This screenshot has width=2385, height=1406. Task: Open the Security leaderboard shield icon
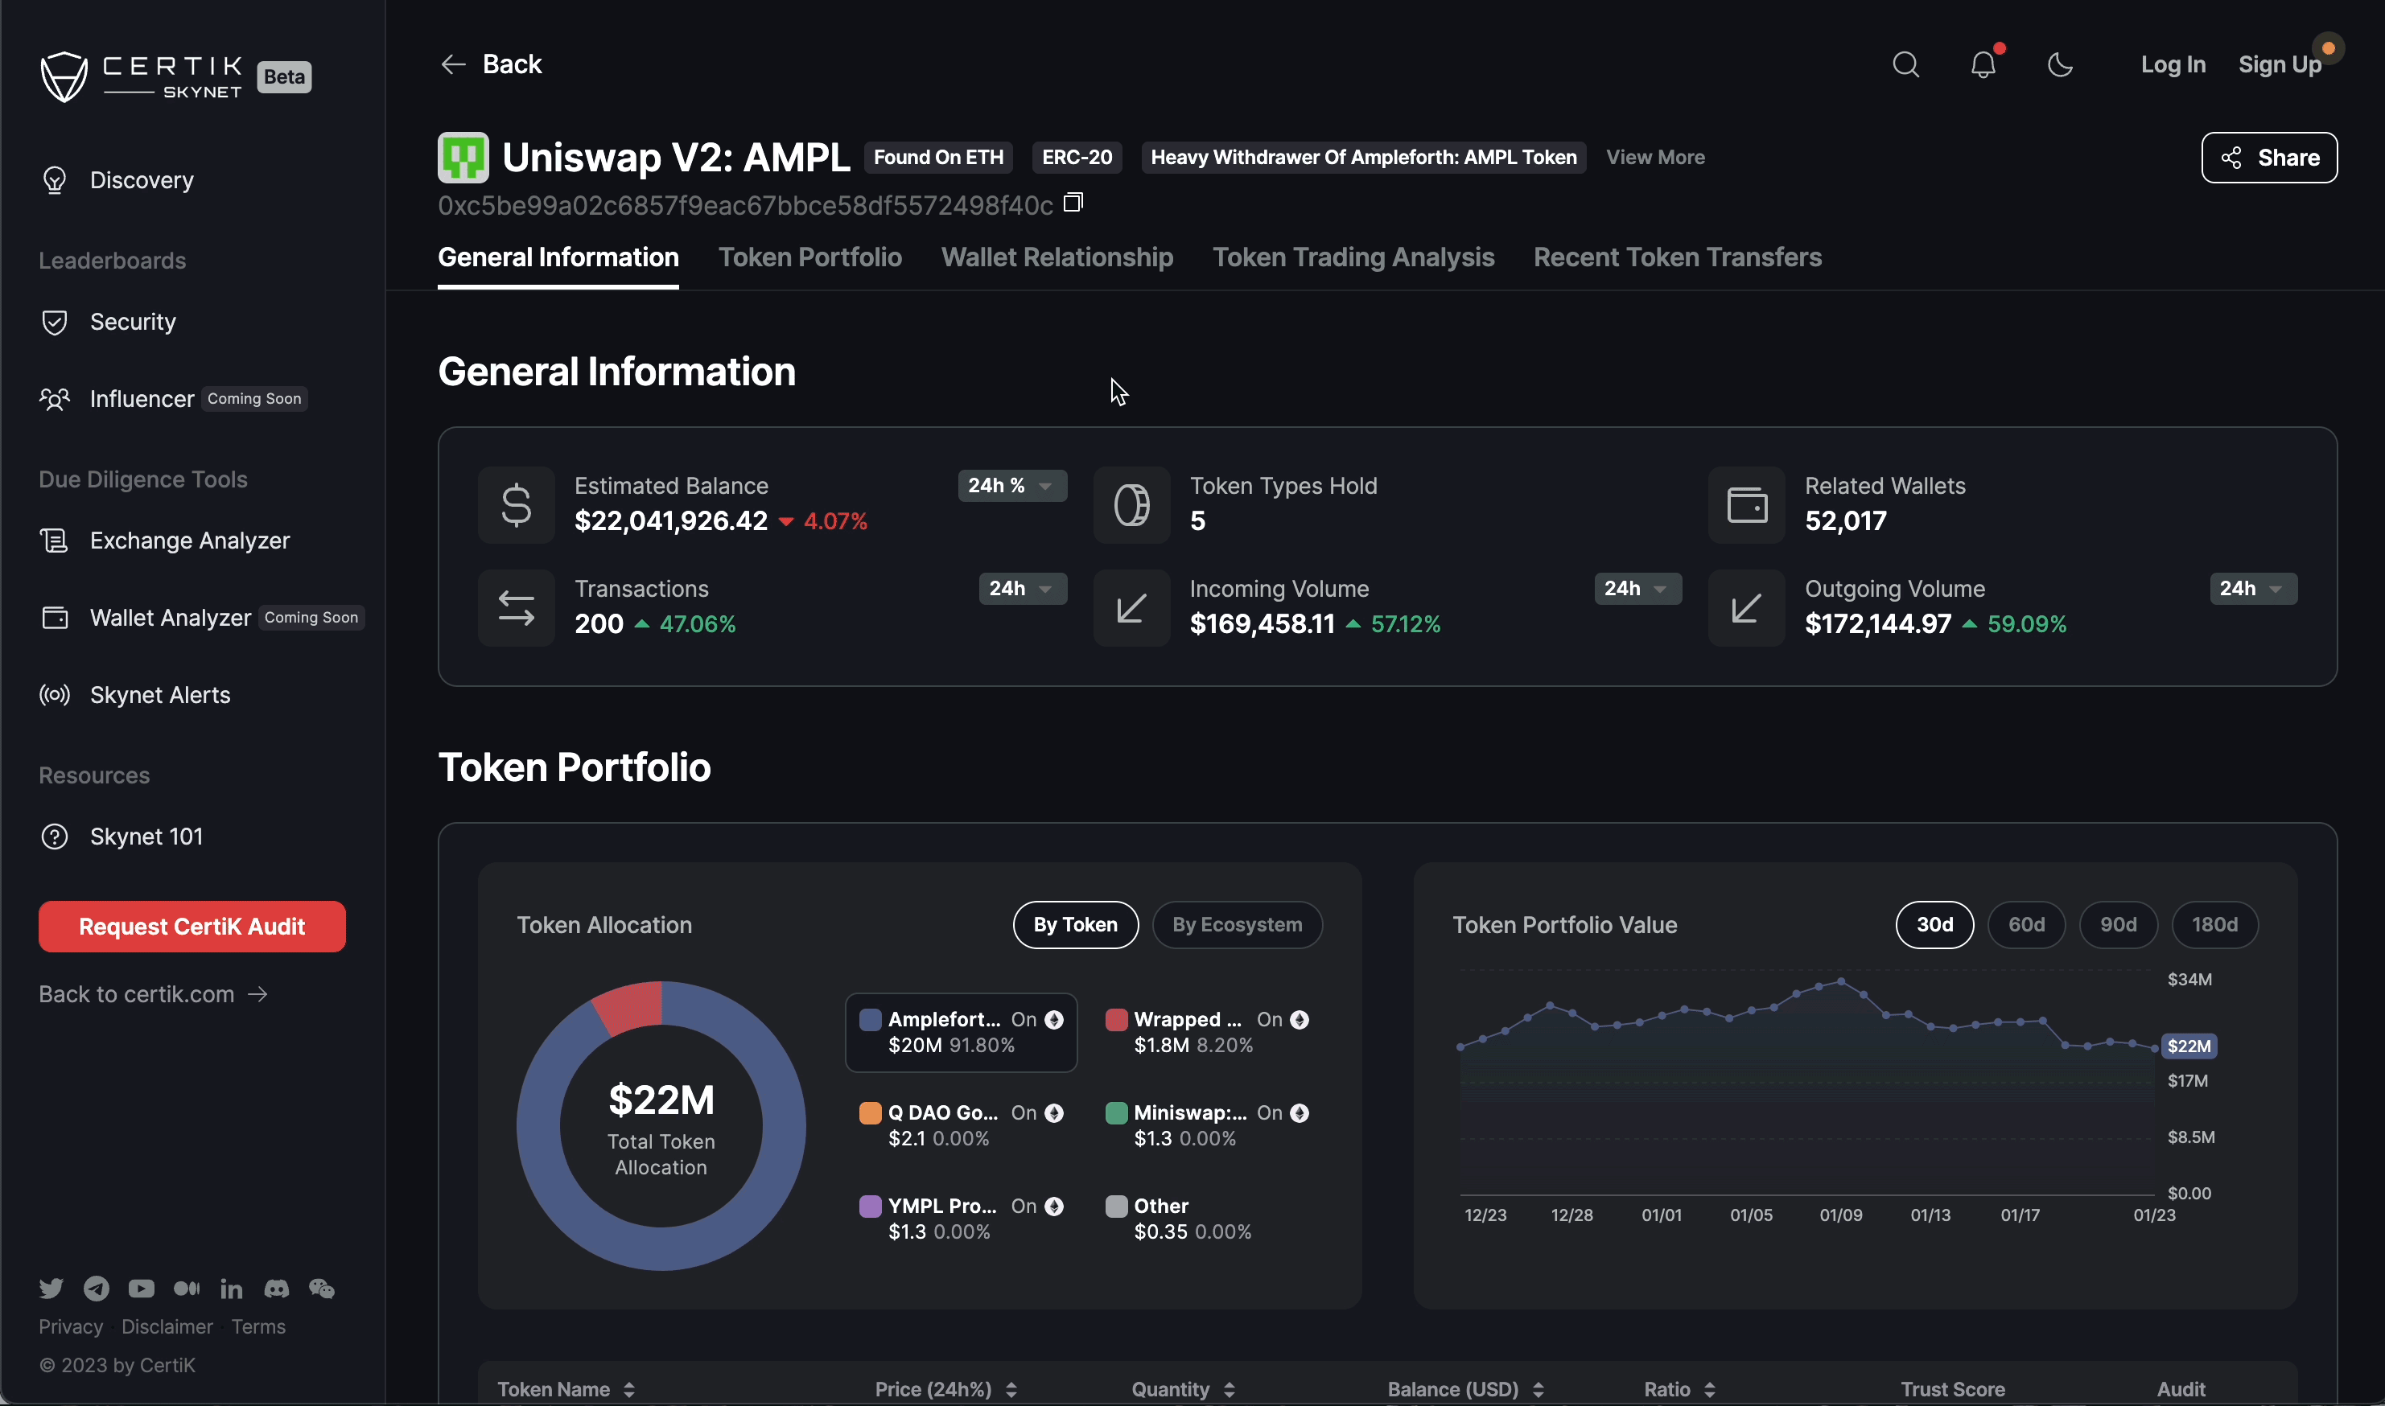coord(54,321)
